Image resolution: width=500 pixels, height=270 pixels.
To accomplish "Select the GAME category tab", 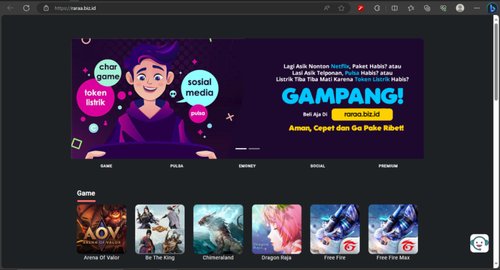I will click(x=106, y=166).
